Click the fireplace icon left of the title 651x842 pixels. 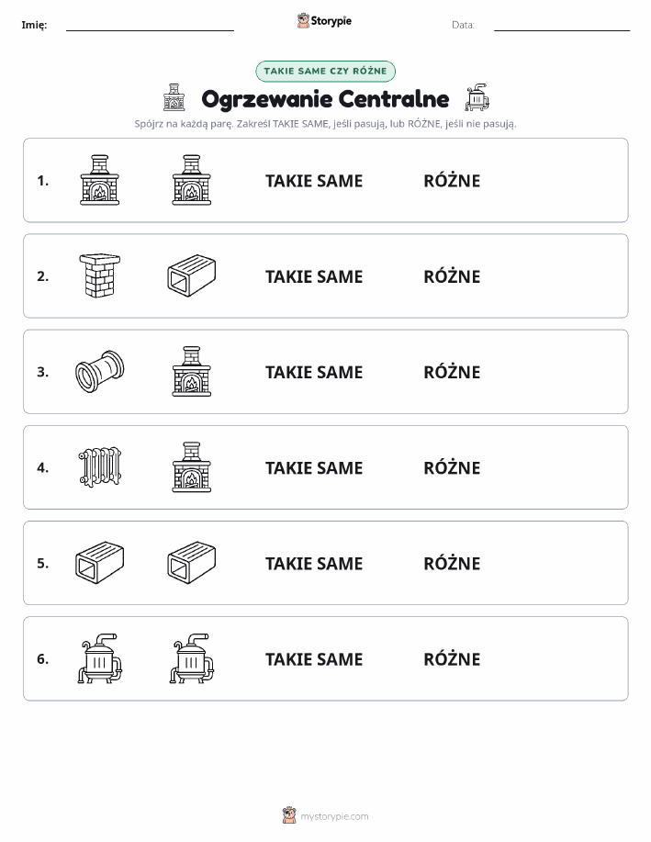click(174, 97)
